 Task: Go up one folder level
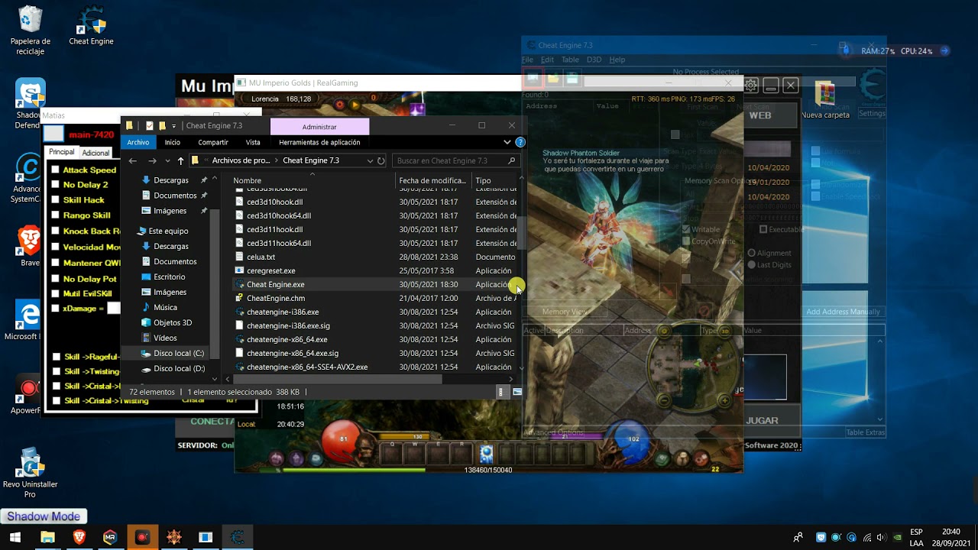pyautogui.click(x=180, y=160)
